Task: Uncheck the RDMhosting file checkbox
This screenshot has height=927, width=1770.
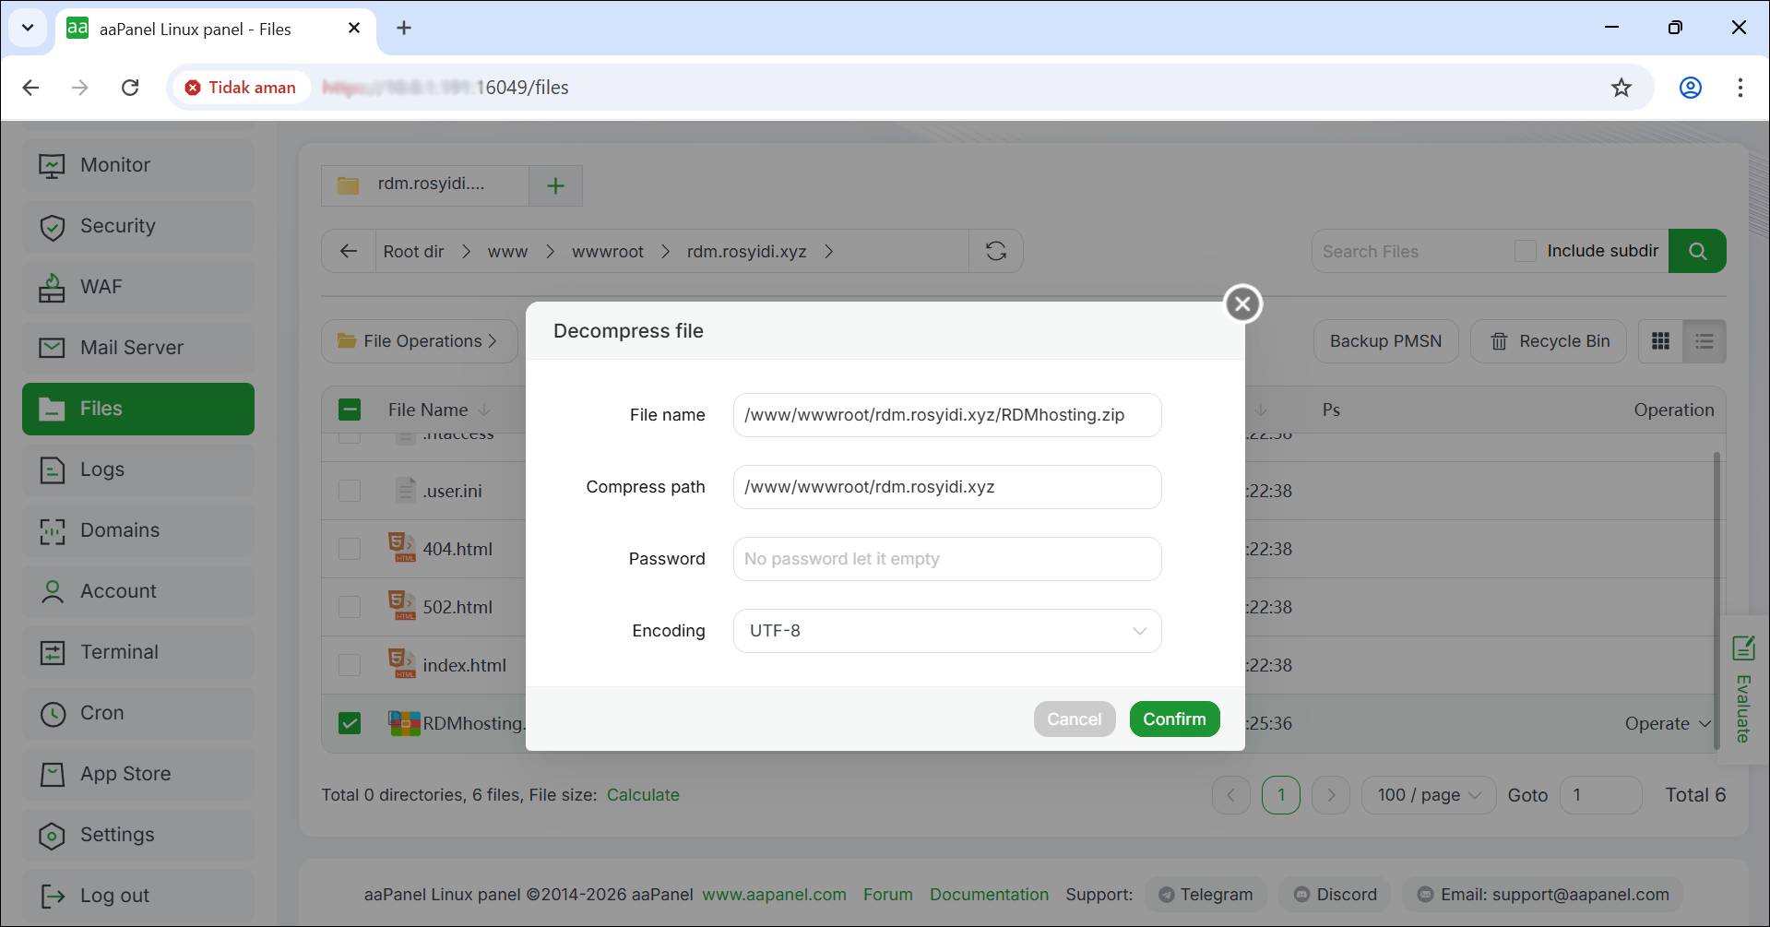Action: [350, 723]
